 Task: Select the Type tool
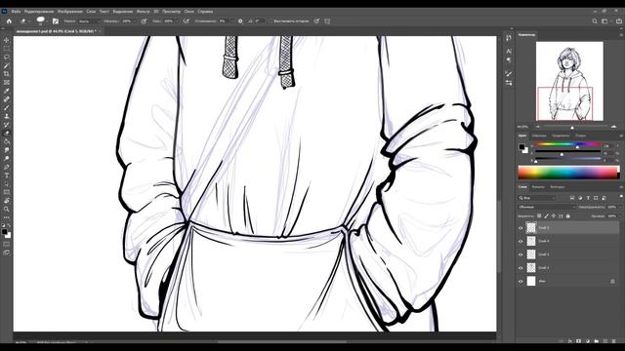7,175
